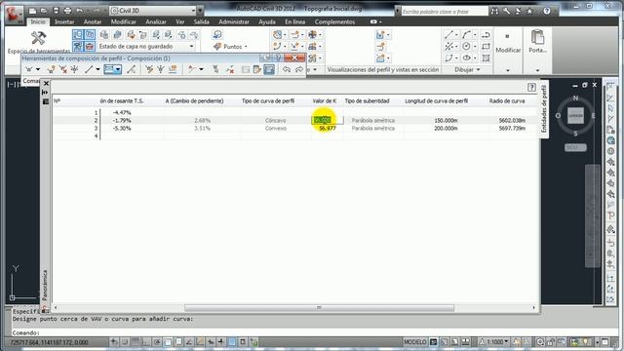Click the circle tool in Dibujar panel
This screenshot has width=624, height=351.
click(x=466, y=47)
